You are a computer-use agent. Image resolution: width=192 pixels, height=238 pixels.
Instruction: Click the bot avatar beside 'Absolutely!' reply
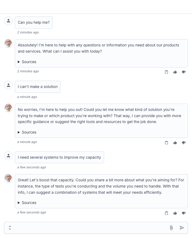click(8, 43)
